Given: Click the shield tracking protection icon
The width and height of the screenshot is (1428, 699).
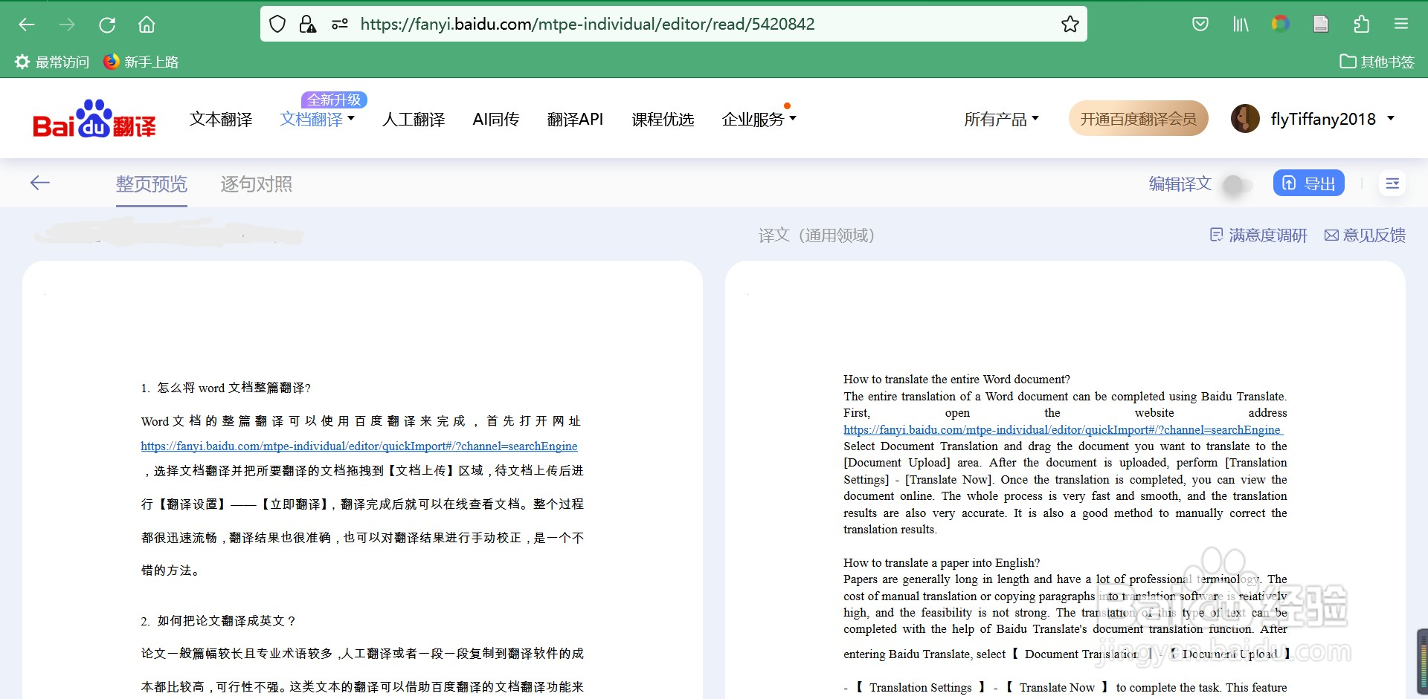Looking at the screenshot, I should coord(277,25).
